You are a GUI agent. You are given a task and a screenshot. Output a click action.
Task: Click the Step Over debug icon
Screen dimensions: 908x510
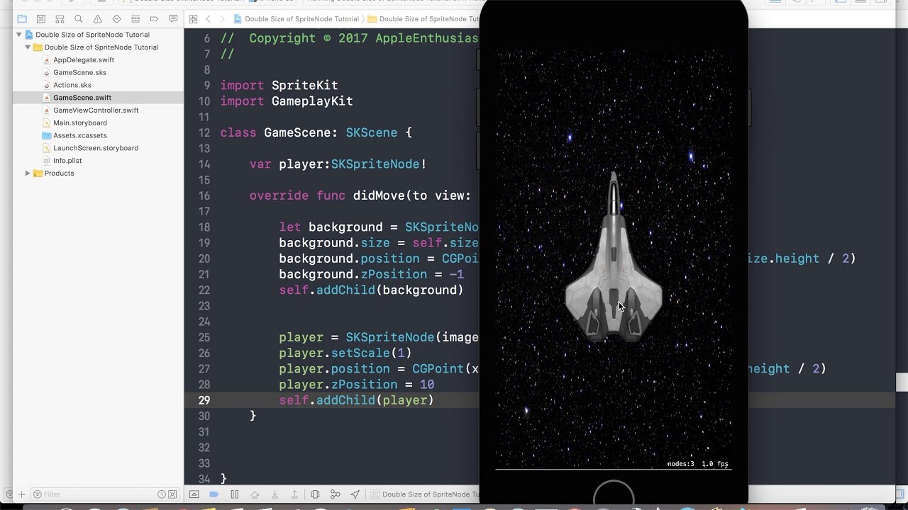tap(255, 494)
